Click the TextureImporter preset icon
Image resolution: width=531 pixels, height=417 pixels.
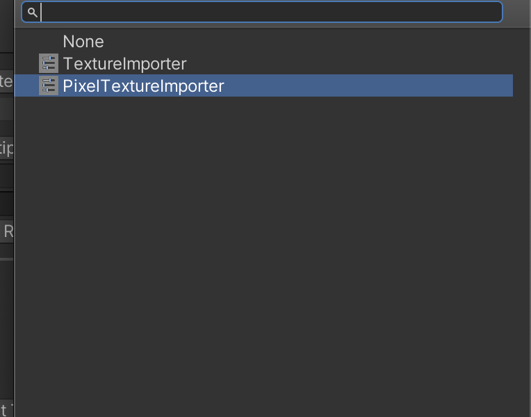pyautogui.click(x=48, y=64)
